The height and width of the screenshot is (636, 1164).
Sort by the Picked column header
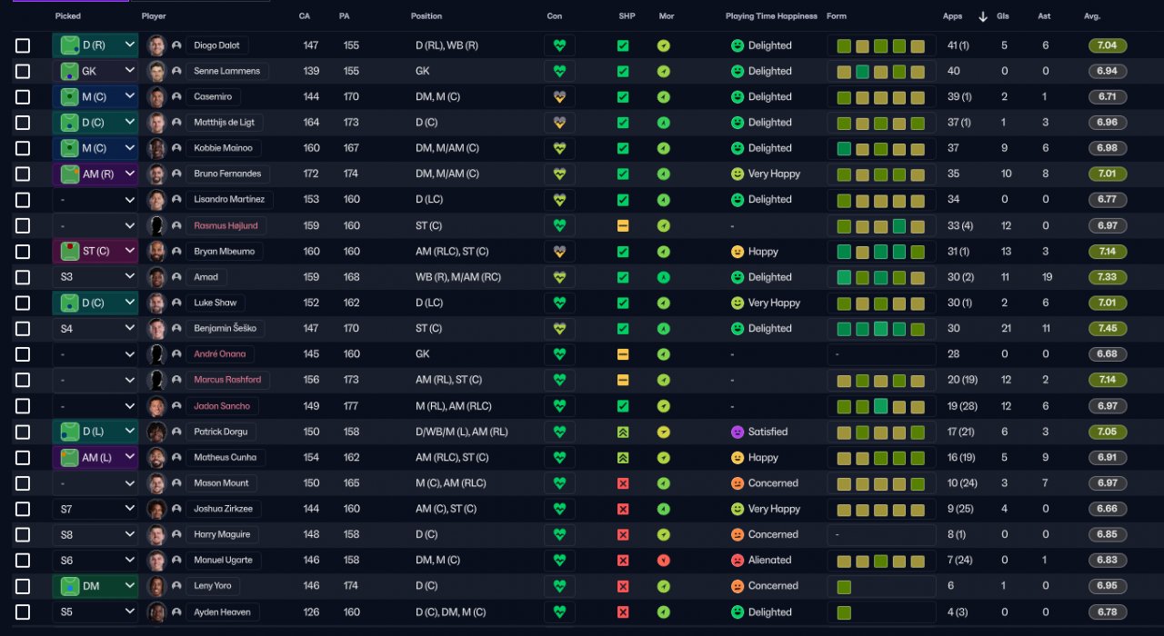tap(68, 16)
